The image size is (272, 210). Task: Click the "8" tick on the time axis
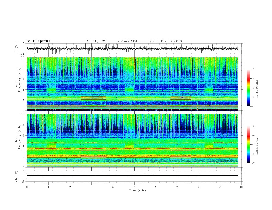(199, 187)
